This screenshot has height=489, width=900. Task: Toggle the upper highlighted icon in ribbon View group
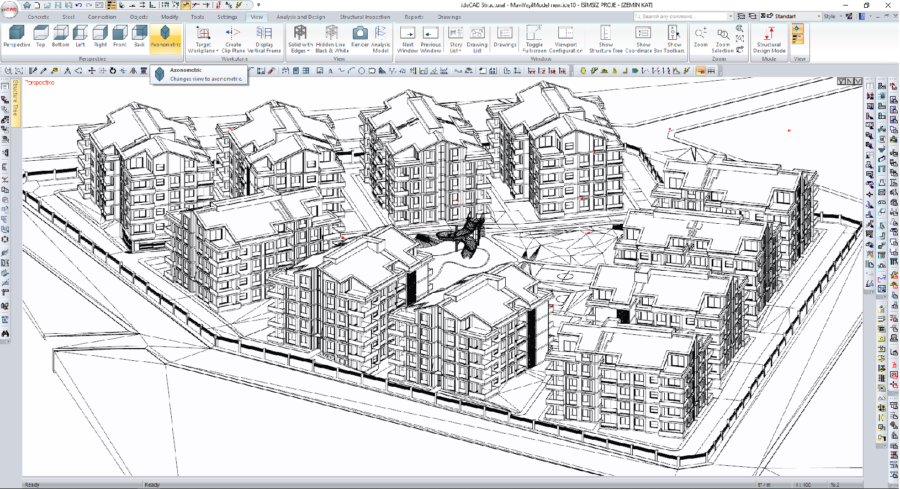[797, 29]
